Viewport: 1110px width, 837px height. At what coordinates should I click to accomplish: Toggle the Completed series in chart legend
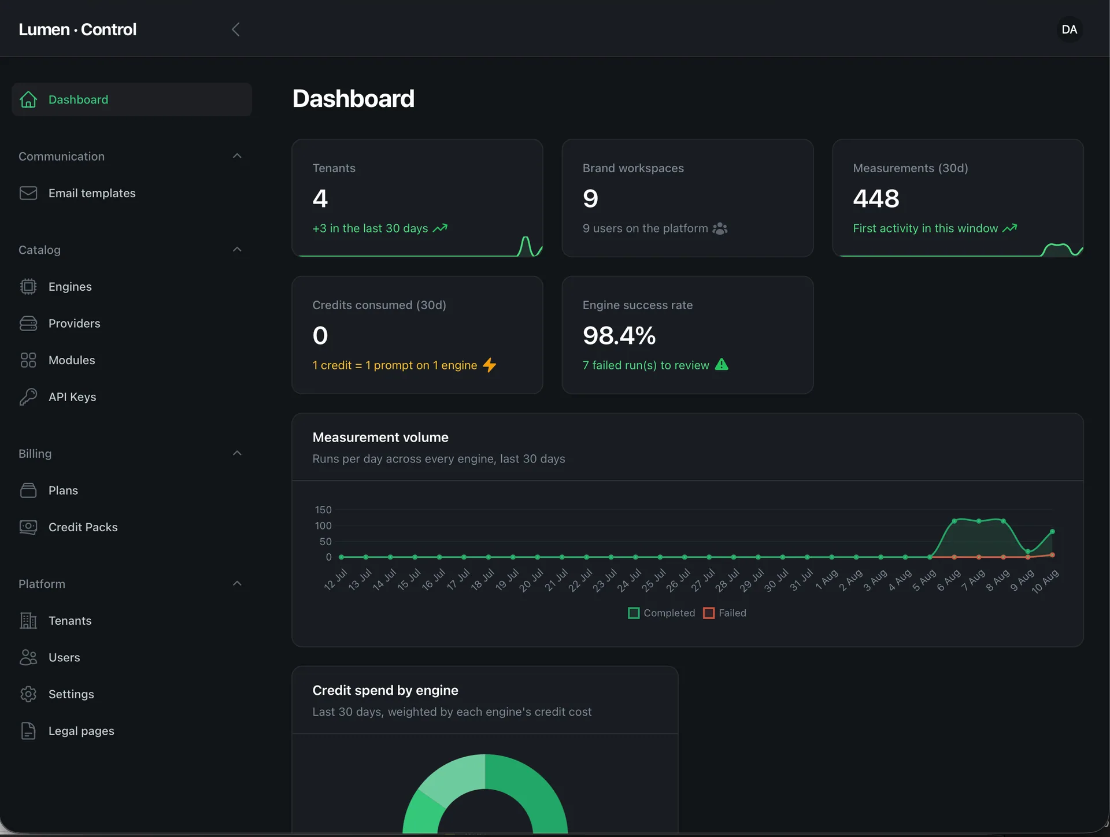[x=661, y=613]
